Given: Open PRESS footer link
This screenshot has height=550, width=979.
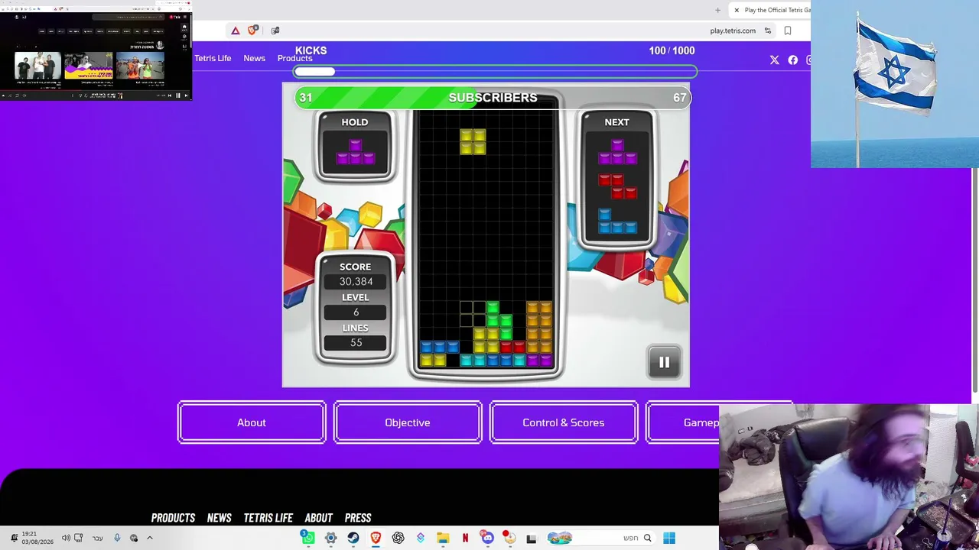Looking at the screenshot, I should click(358, 518).
